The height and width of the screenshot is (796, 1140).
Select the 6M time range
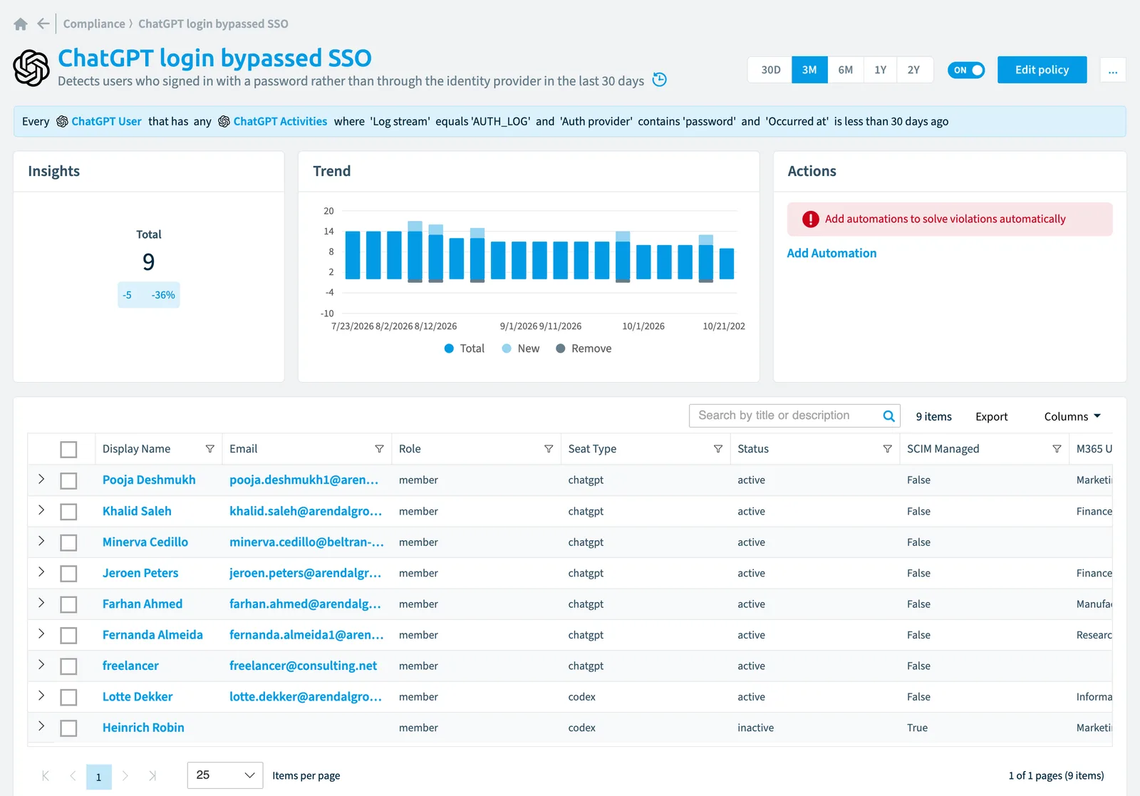point(845,70)
